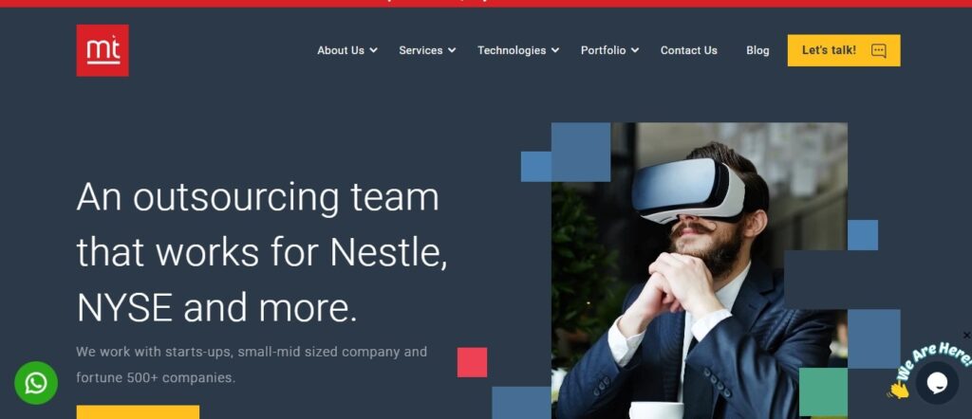This screenshot has width=972, height=419.
Task: Click the red top announcement bar
Action: tap(486, 3)
